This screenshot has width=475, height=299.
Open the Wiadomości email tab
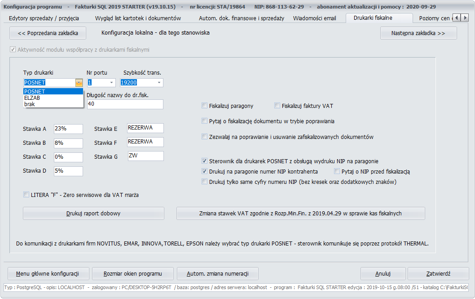point(314,18)
